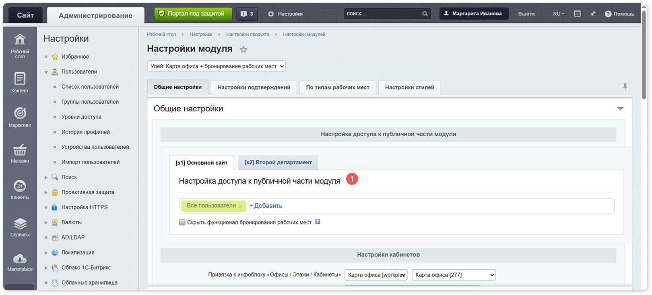The height and width of the screenshot is (295, 652).
Task: Remove the Все пользователи access tag
Action: click(x=241, y=206)
